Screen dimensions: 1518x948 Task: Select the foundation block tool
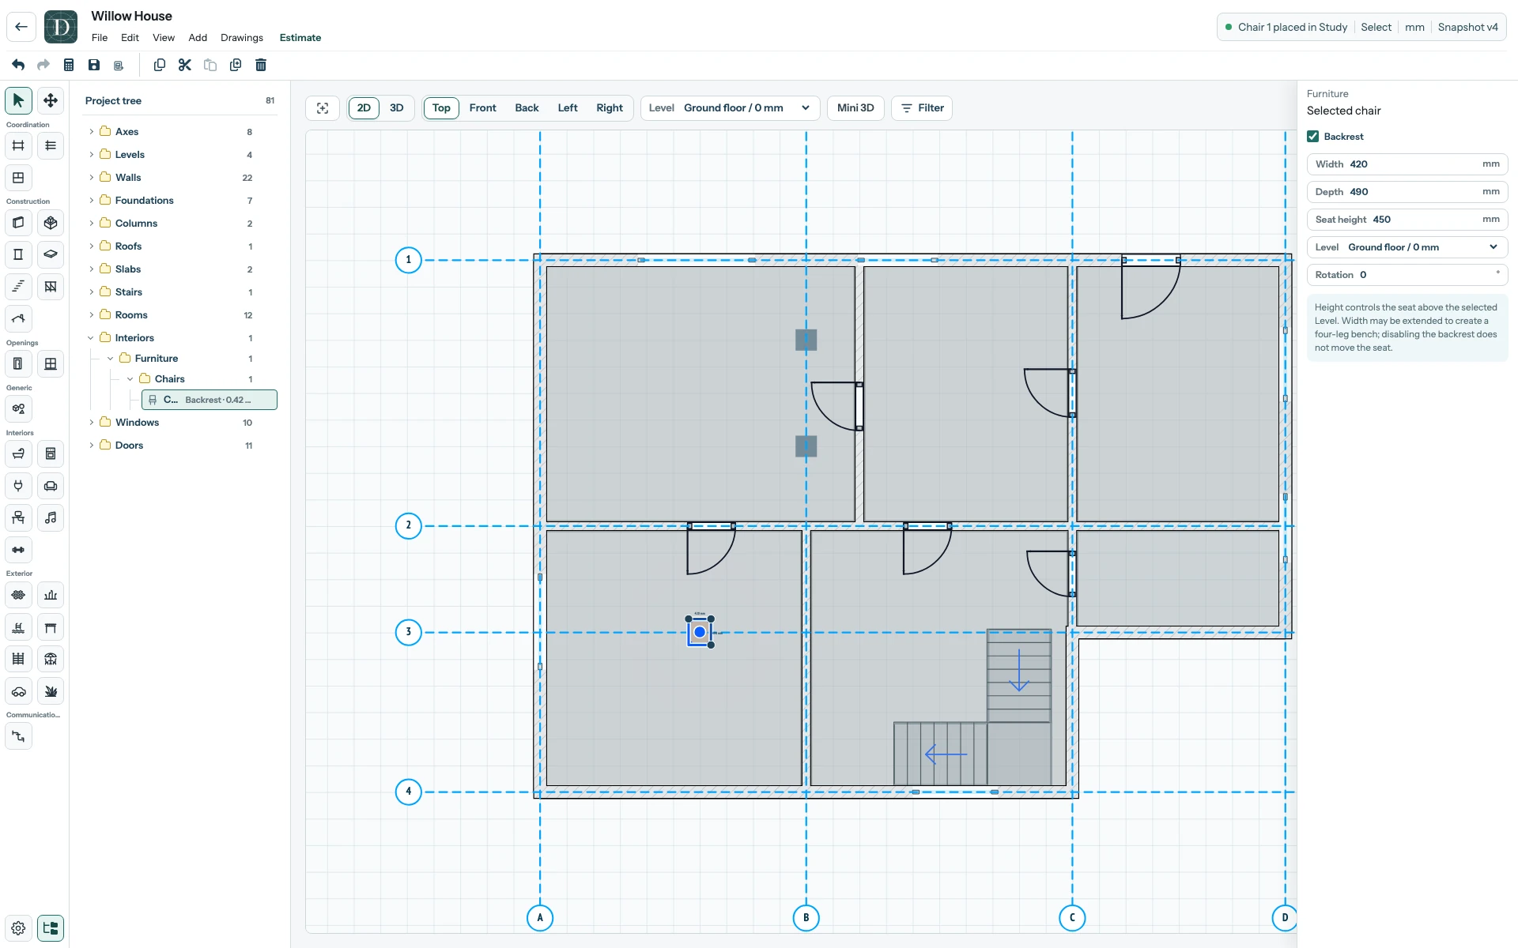(51, 223)
